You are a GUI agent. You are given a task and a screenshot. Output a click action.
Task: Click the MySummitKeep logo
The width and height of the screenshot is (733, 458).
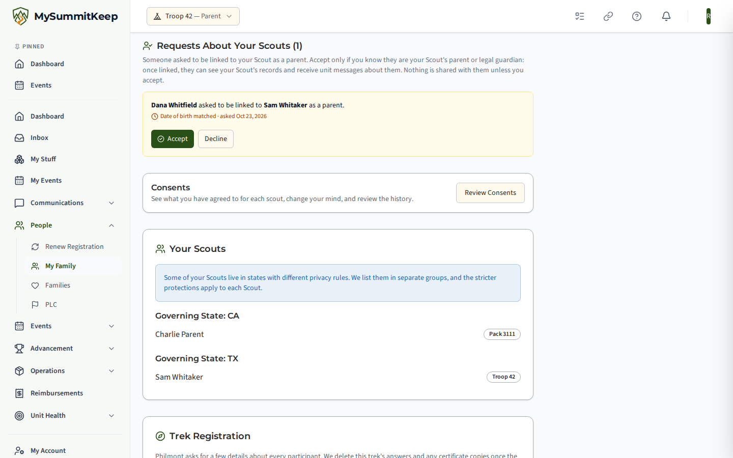tap(65, 16)
